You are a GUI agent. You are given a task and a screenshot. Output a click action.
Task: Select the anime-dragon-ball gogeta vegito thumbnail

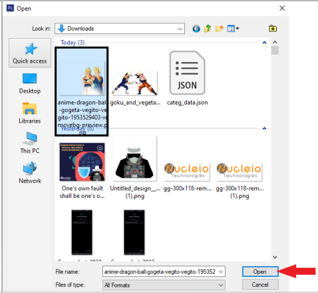tap(82, 78)
